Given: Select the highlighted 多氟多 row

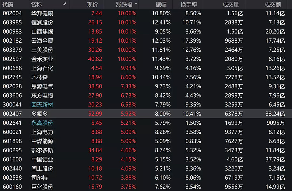Looking at the screenshot, I should pos(146,114).
